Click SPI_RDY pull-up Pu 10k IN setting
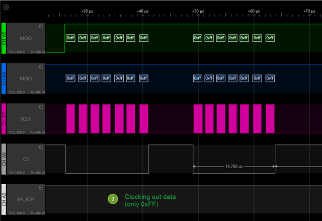Image resolution: width=322 pixels, height=221 pixels. 38,213
